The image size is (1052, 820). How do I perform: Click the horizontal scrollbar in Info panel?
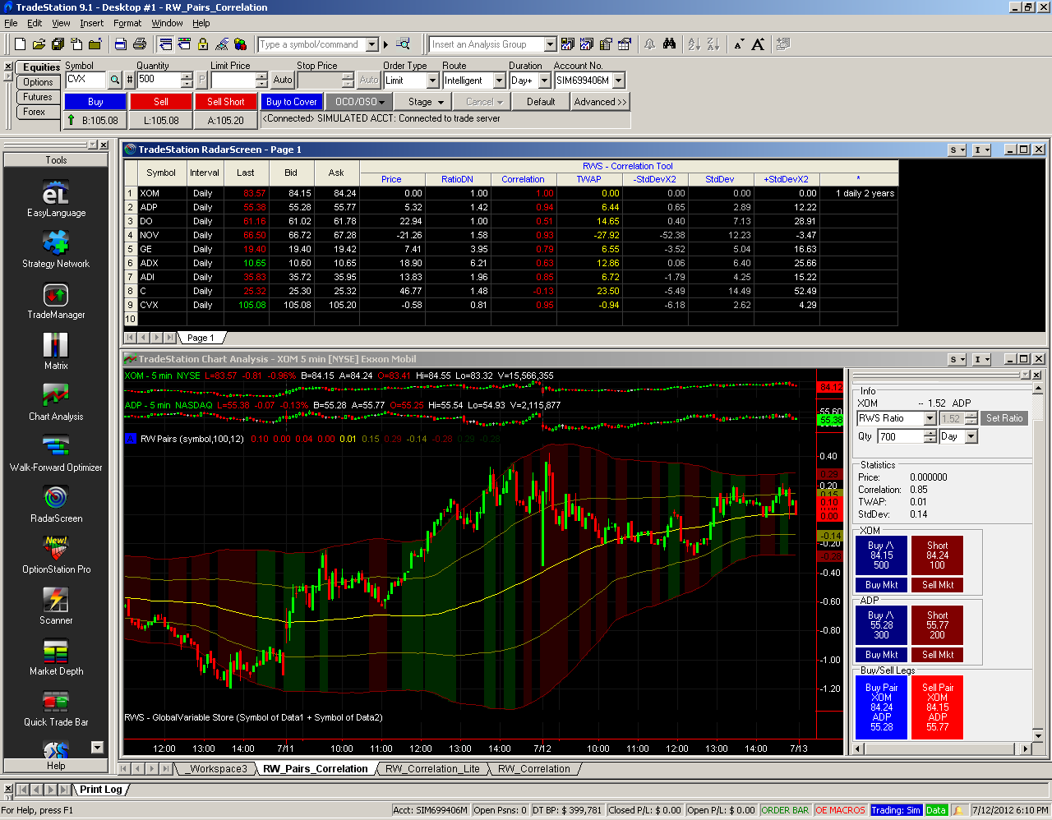942,749
